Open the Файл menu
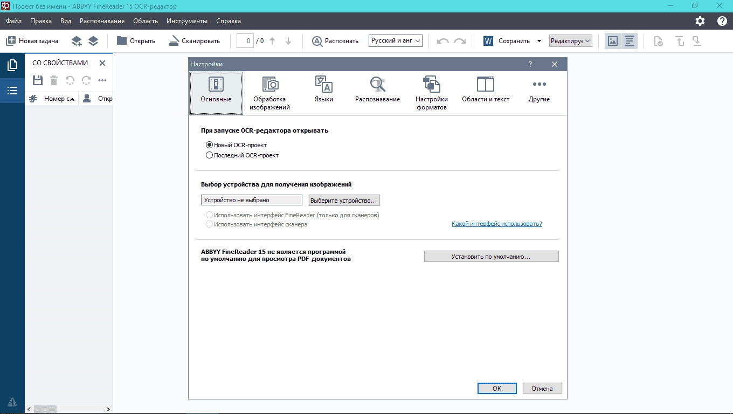Screen dimensions: 733x414 pyautogui.click(x=14, y=21)
